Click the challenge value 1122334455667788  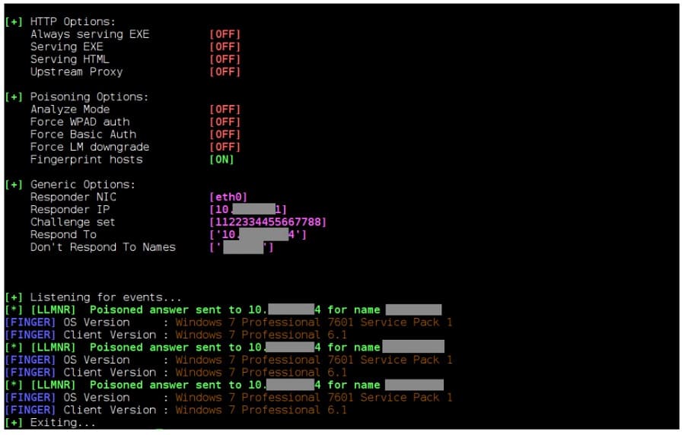(x=268, y=222)
